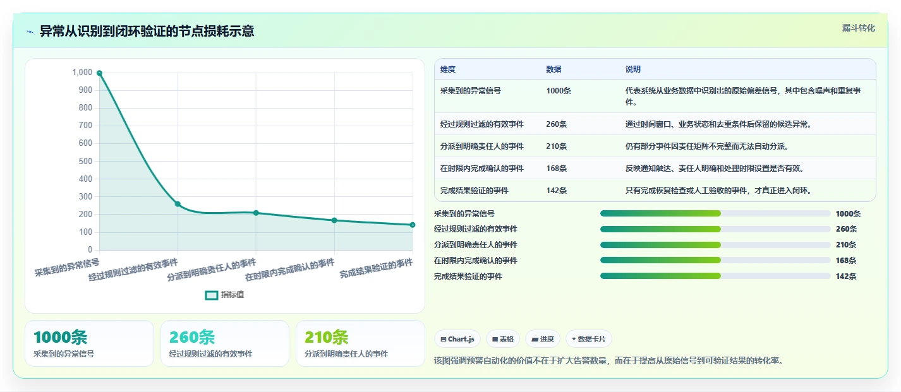Click the 210条 value in the table

(557, 146)
